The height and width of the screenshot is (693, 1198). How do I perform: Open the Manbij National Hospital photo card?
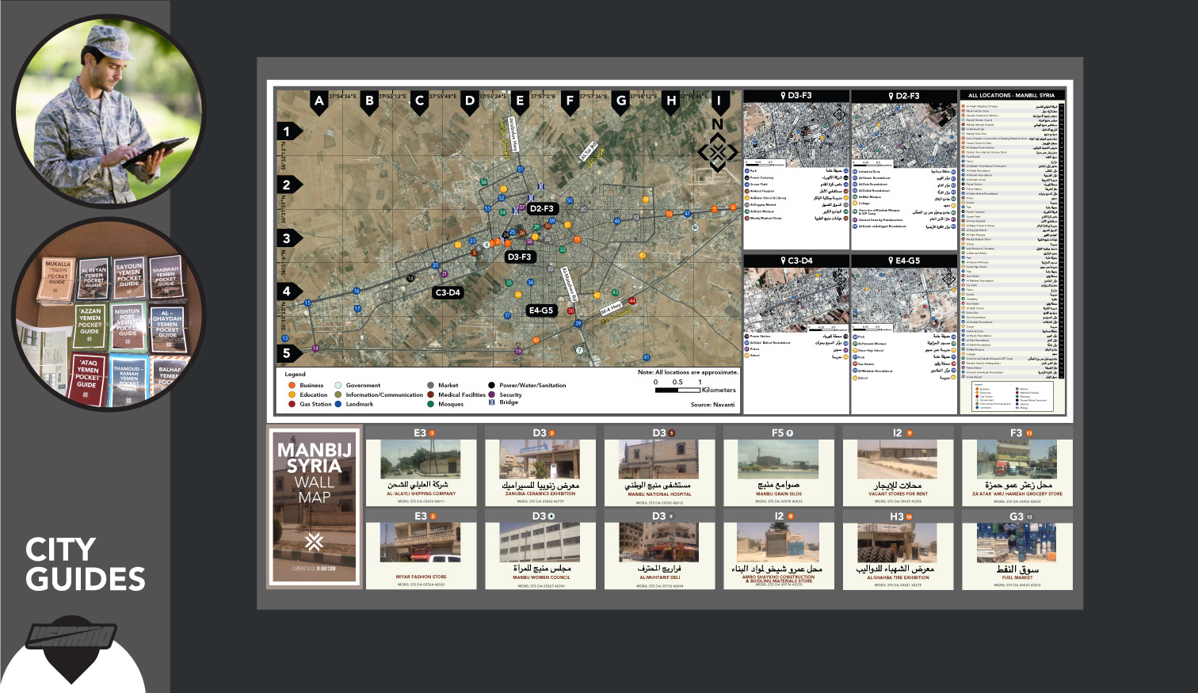click(x=659, y=466)
